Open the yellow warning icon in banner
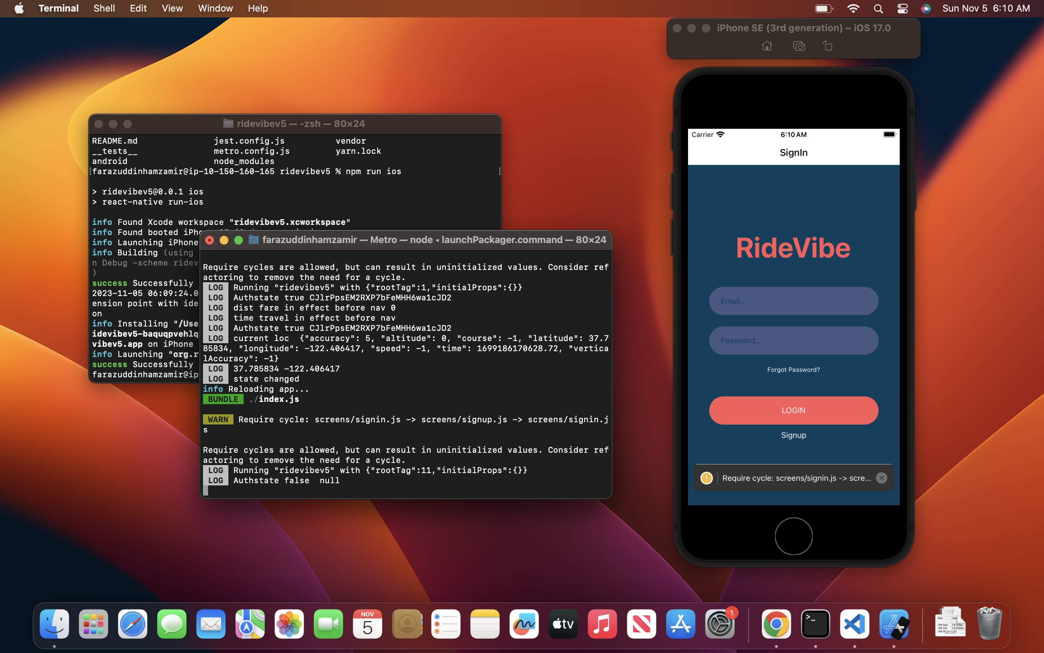 (x=706, y=478)
